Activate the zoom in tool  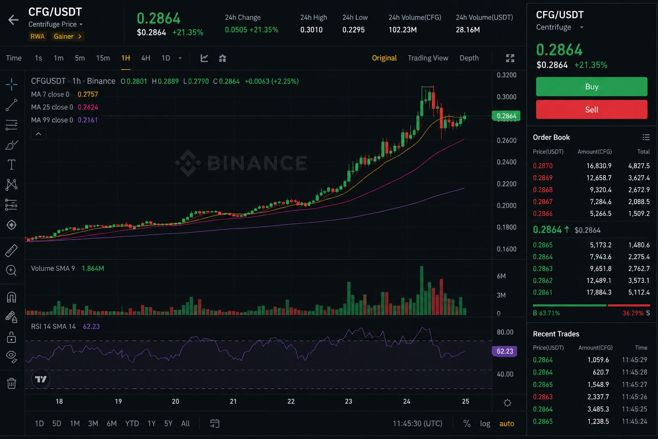coord(12,271)
